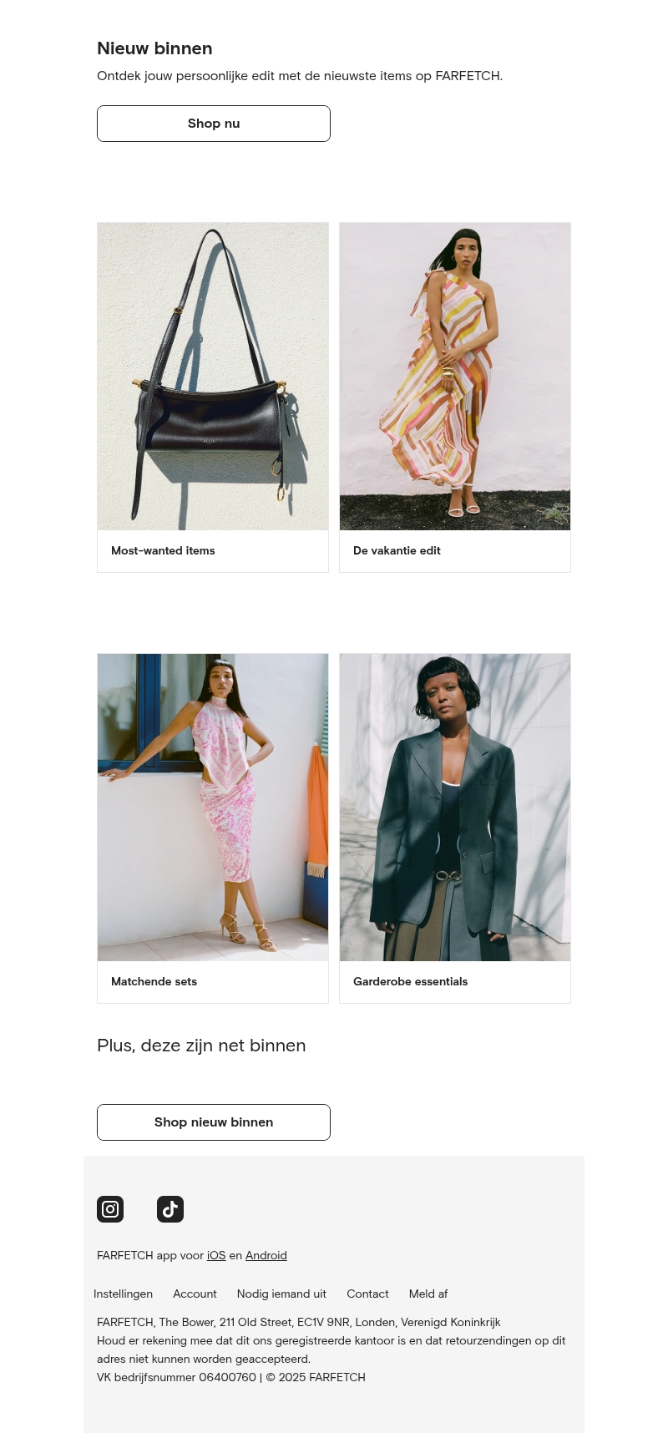
Task: Select the De vakantie edit caption
Action: [x=397, y=551]
